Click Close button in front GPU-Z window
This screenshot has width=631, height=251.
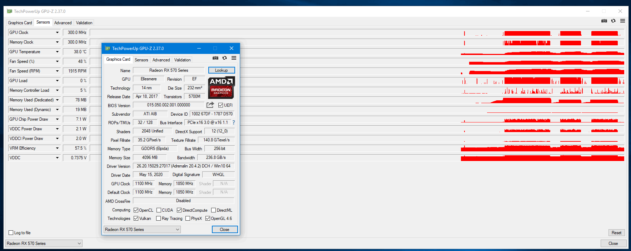[225, 230]
